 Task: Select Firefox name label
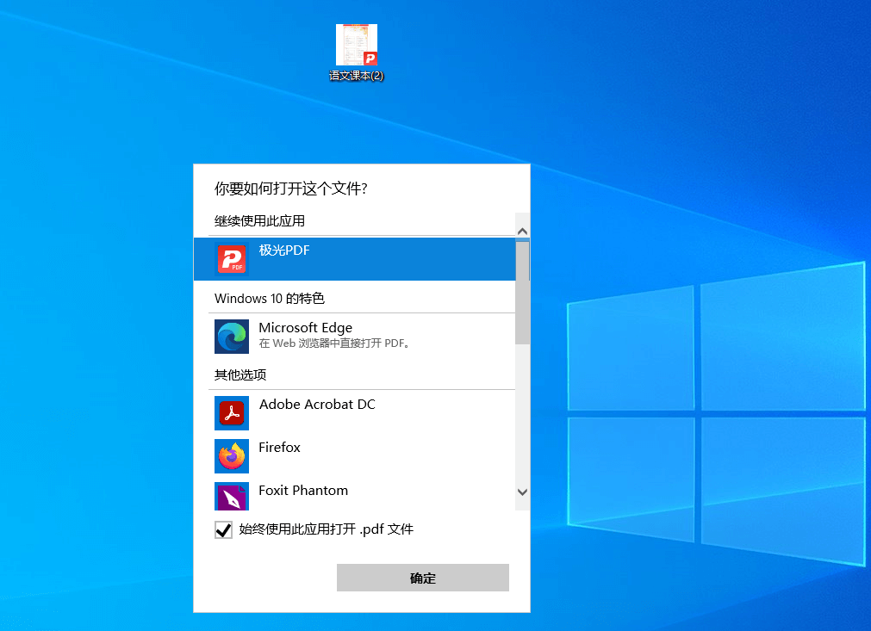coord(279,448)
